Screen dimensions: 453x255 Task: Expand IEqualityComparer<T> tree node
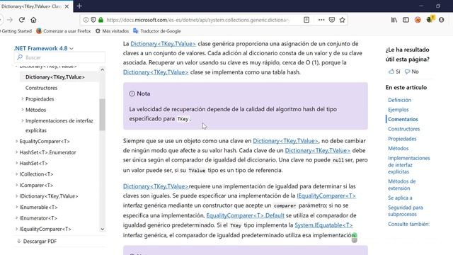pos(16,229)
